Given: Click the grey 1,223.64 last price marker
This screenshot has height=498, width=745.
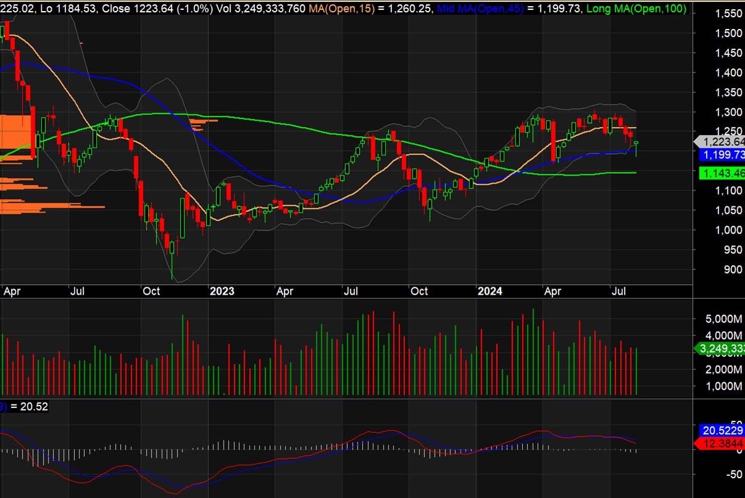Looking at the screenshot, I should pos(719,142).
